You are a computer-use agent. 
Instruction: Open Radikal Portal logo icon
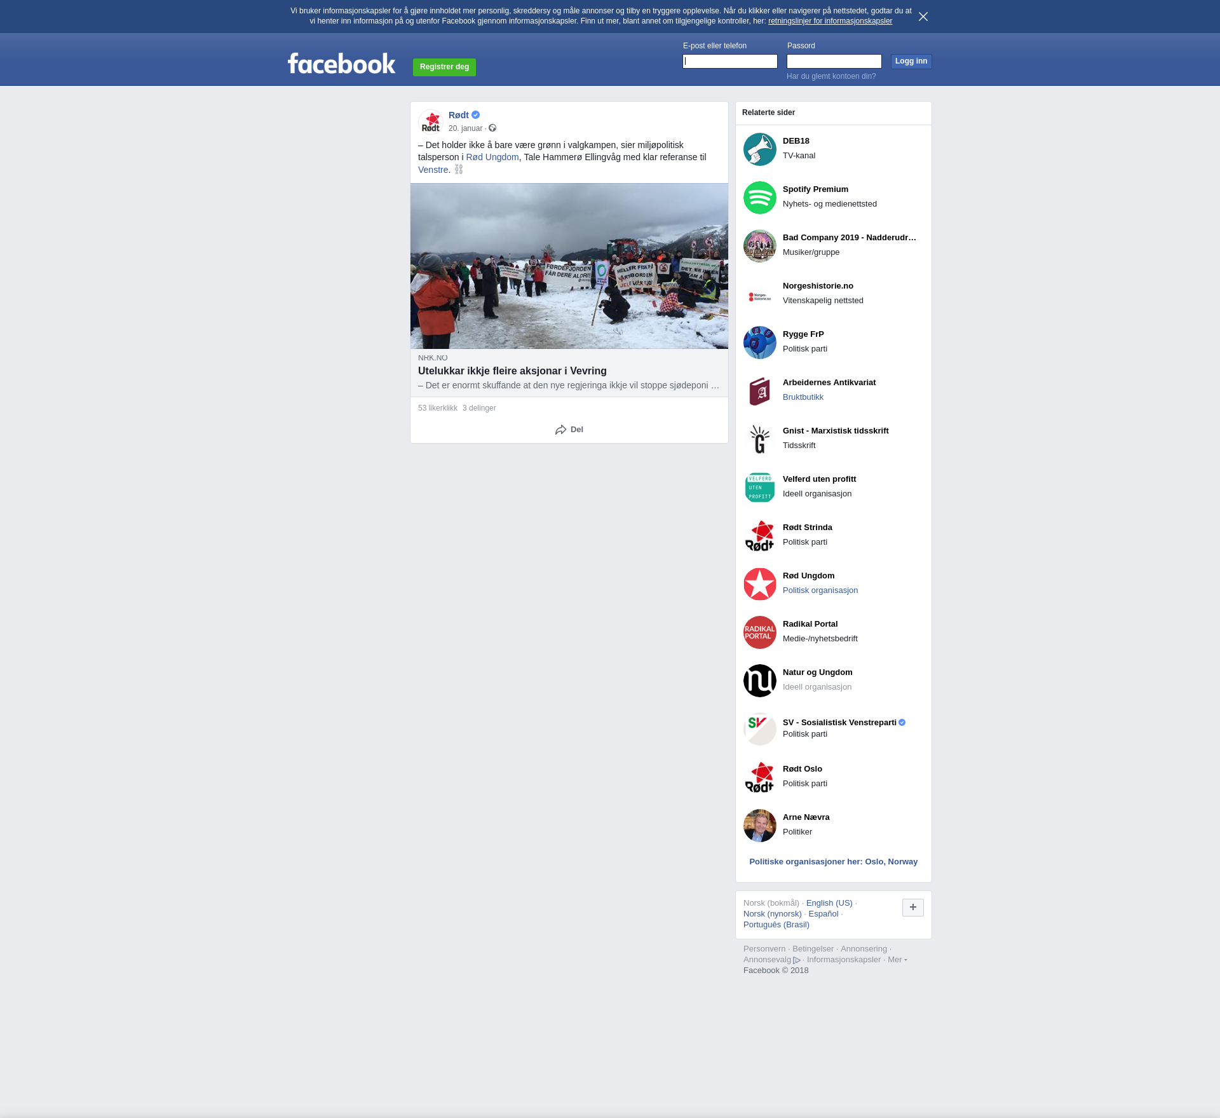point(760,632)
